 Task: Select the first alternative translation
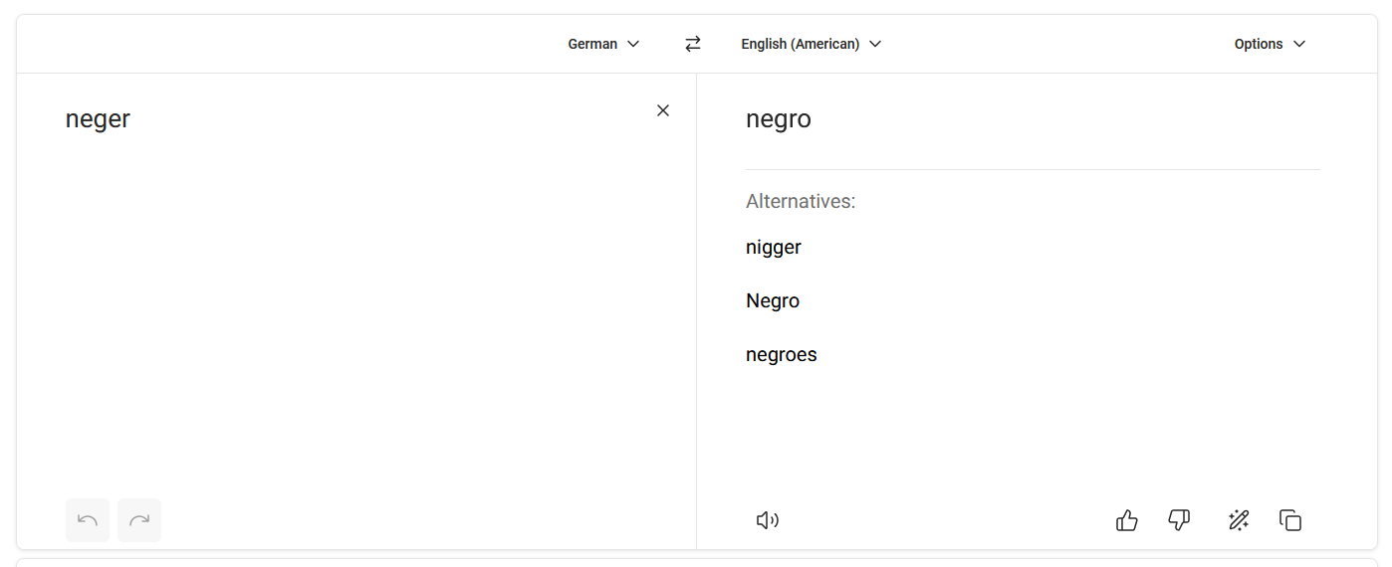coord(774,247)
